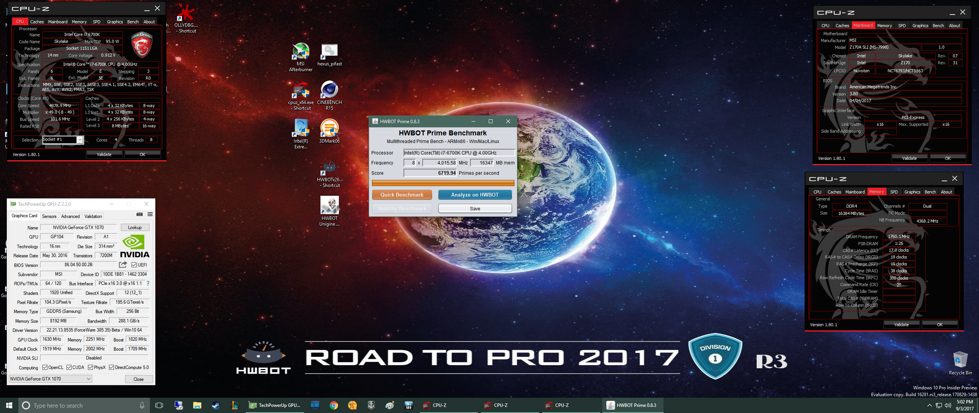Toggle OpenCL checkbox in GPU-Z
Screen dimensions: 979x413
[45, 367]
